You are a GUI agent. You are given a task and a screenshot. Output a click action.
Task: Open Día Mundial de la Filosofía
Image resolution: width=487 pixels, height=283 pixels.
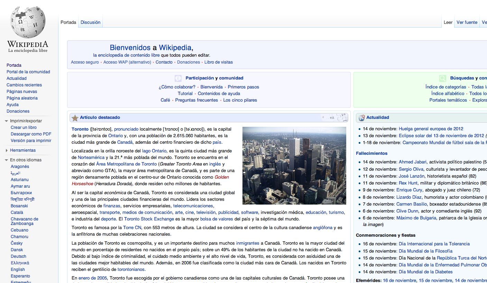pos(425,251)
